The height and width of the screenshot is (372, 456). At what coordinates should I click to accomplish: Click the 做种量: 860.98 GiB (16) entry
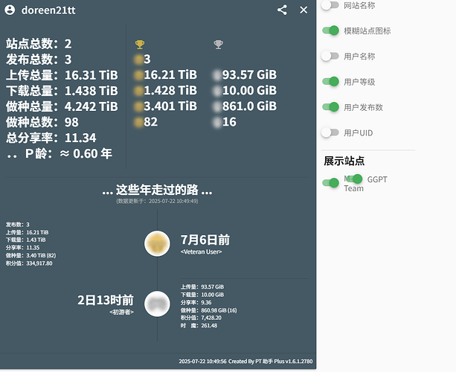tap(209, 310)
